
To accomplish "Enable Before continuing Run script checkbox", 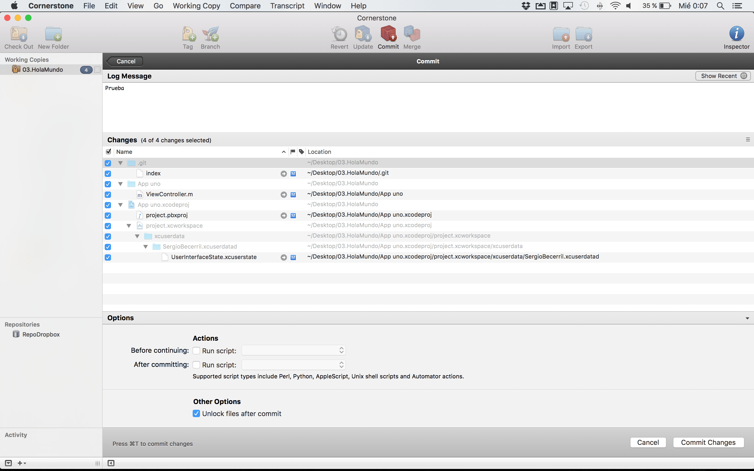I will [196, 350].
